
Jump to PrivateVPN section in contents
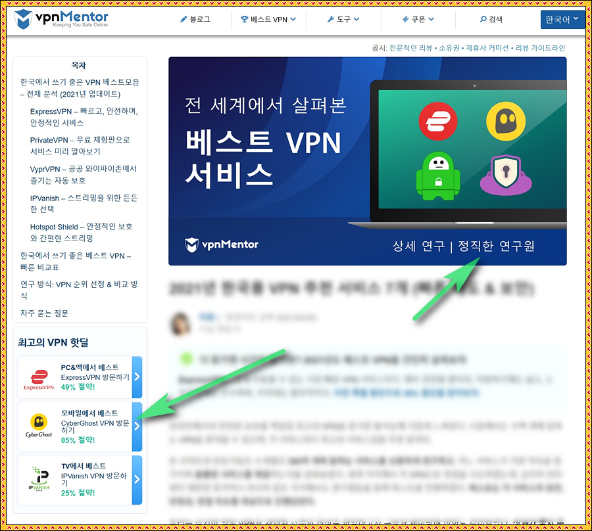80,146
